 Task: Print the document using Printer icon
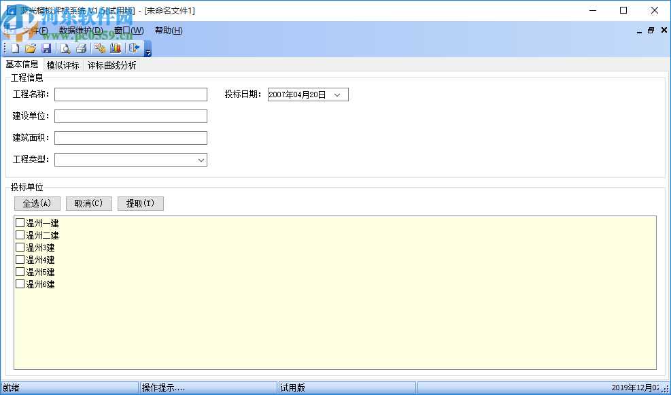(82, 48)
